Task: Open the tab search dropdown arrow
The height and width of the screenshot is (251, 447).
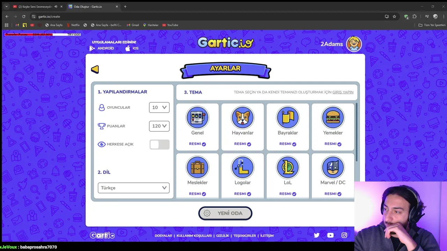Action: coord(6,7)
